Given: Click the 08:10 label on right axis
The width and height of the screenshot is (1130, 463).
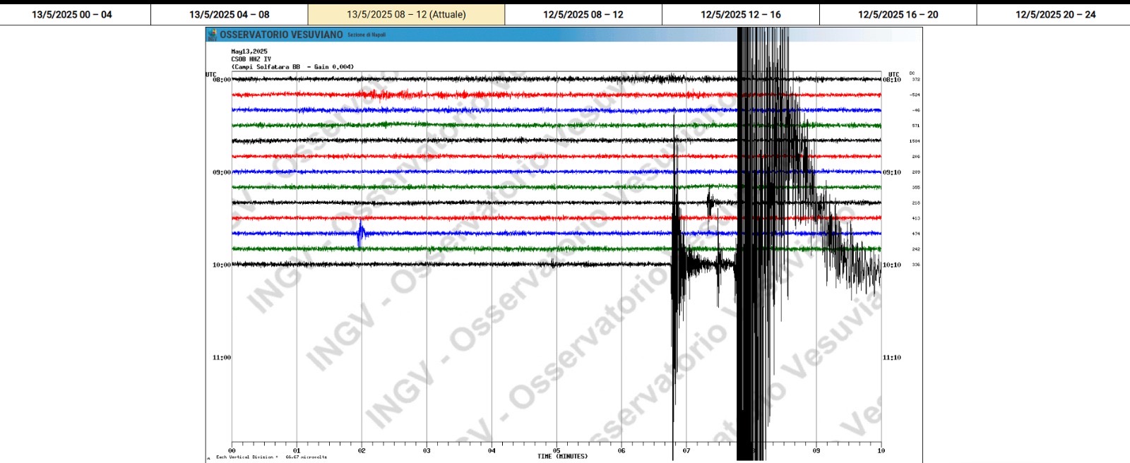Looking at the screenshot, I should (892, 80).
